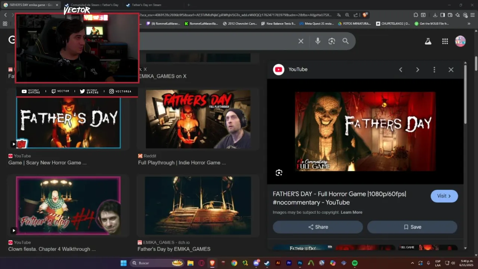This screenshot has width=478, height=269.
Task: Open Clown fiesta Chapter 4 thumbnail
Action: click(68, 205)
